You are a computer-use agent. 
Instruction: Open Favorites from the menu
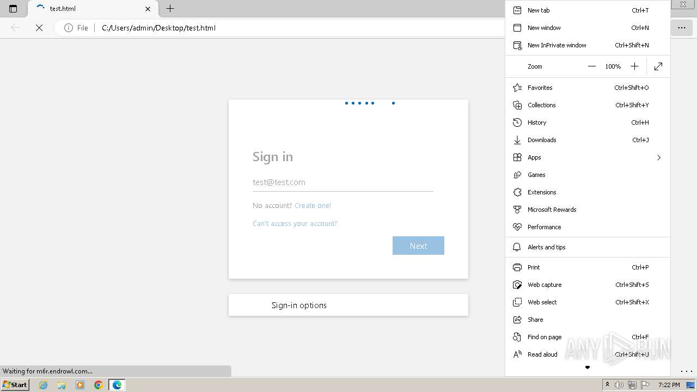tap(588, 88)
